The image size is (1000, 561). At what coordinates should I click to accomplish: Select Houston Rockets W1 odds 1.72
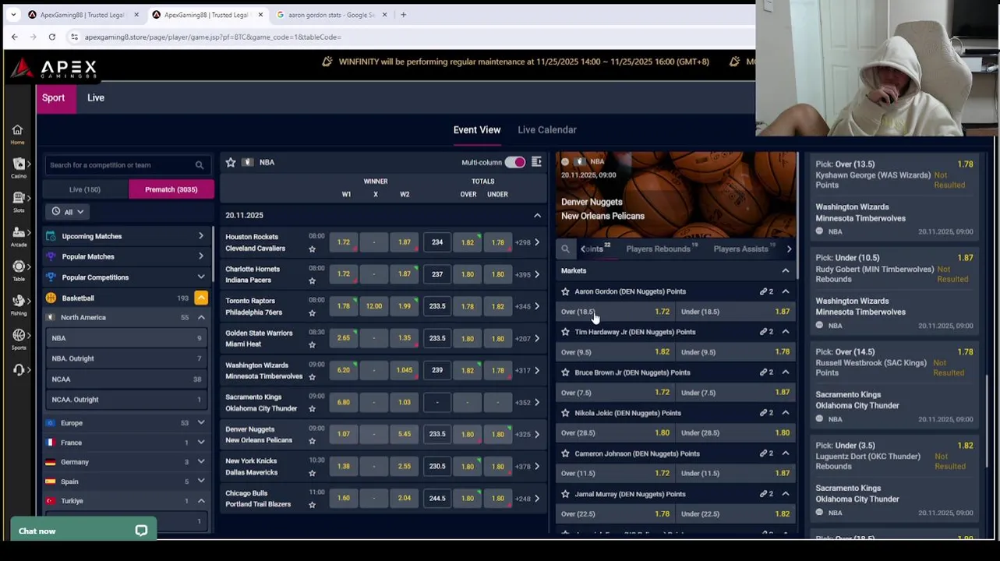click(x=344, y=242)
